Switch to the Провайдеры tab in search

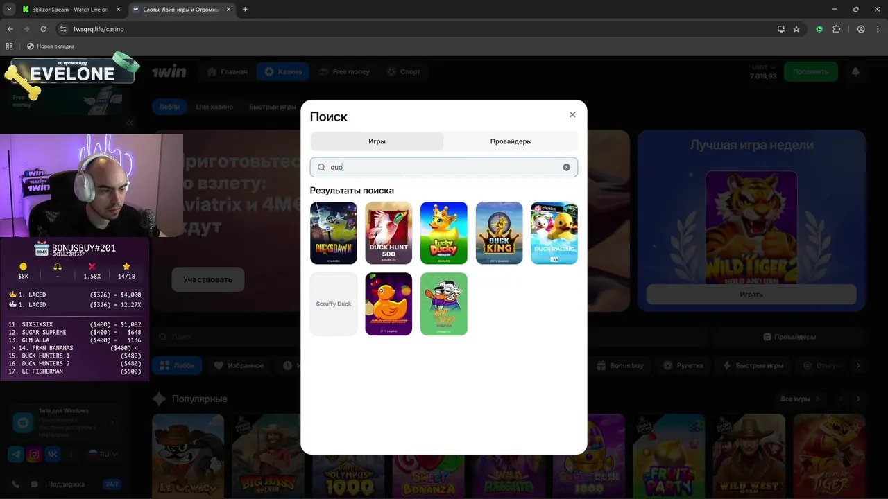click(x=511, y=141)
